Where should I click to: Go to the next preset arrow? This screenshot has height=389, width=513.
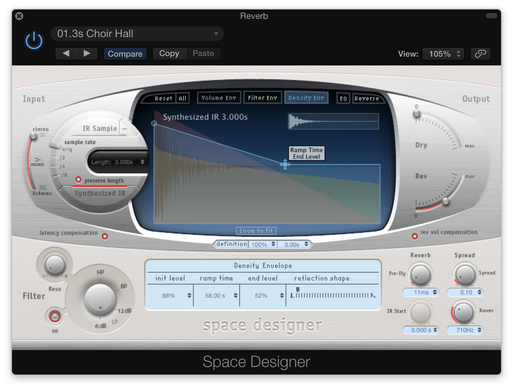[x=87, y=54]
